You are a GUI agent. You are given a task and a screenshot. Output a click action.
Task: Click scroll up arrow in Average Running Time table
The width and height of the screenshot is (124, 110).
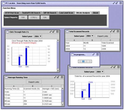click(62, 88)
